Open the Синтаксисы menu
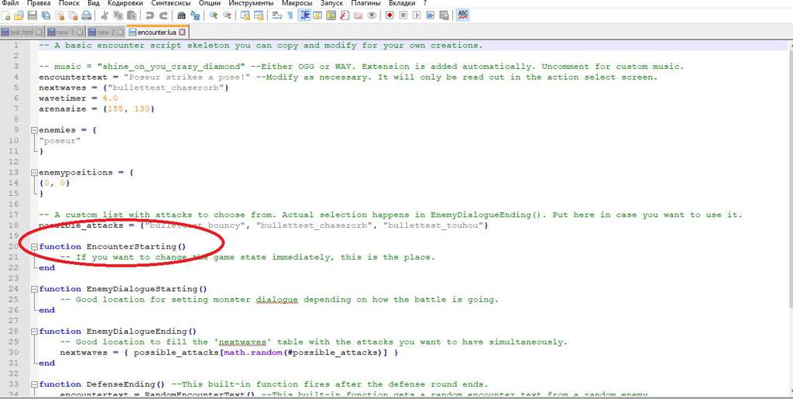Viewport: 793px width, 399px height. [170, 3]
